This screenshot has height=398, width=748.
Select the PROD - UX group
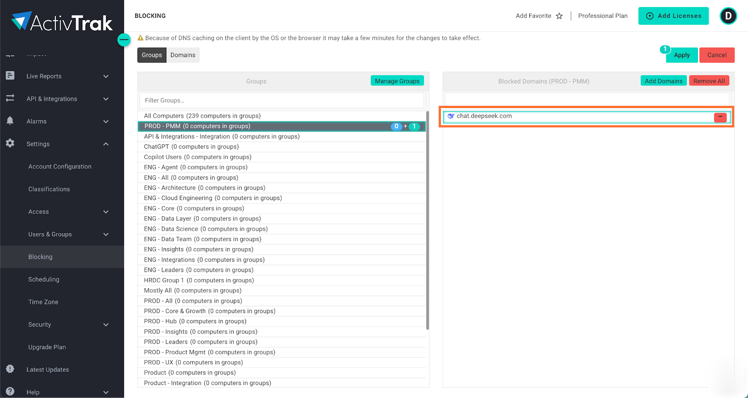pos(281,362)
